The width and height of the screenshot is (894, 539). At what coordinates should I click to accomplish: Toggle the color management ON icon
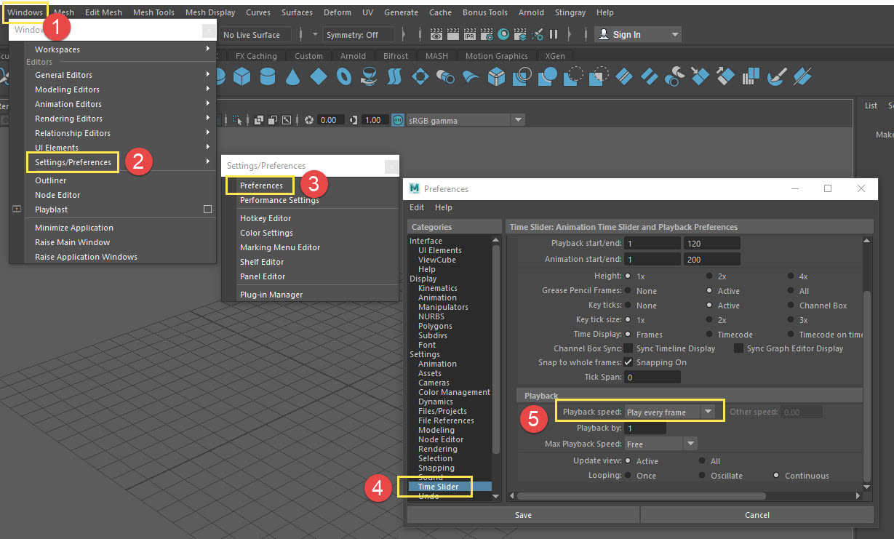398,120
